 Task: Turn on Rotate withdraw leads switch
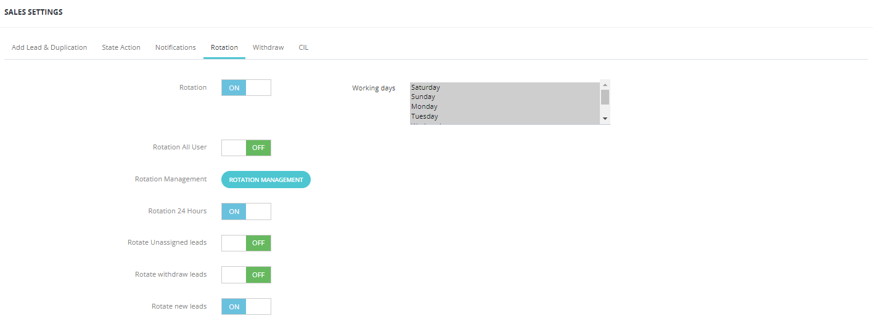[246, 275]
